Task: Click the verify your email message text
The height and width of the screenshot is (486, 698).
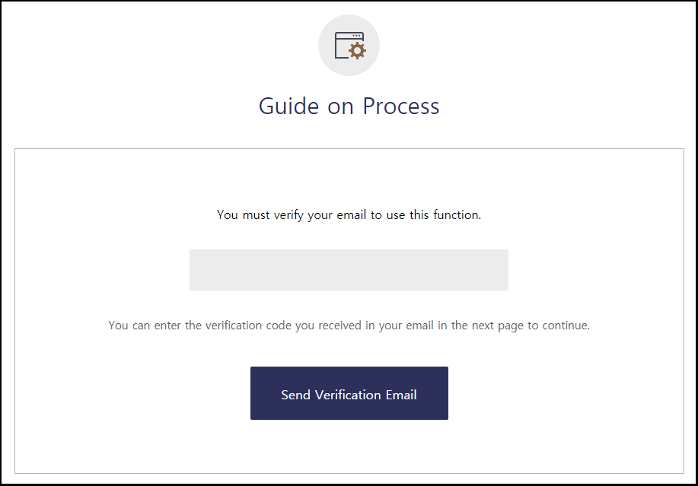Action: click(x=349, y=215)
